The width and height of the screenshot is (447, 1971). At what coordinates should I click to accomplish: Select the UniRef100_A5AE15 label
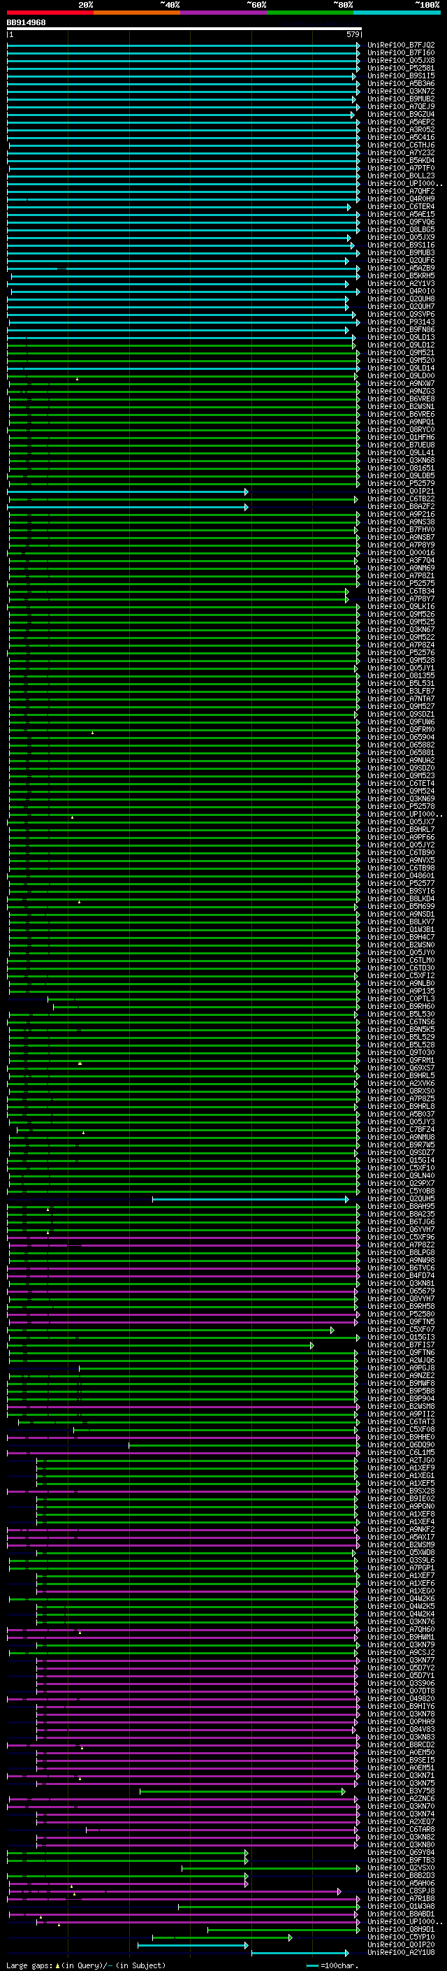(401, 214)
